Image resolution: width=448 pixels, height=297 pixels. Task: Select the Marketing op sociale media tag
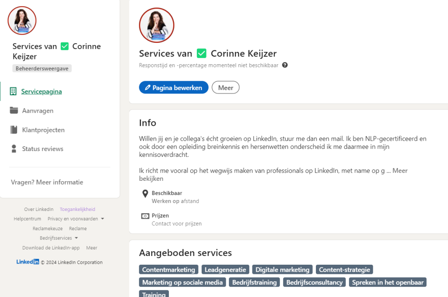(182, 282)
